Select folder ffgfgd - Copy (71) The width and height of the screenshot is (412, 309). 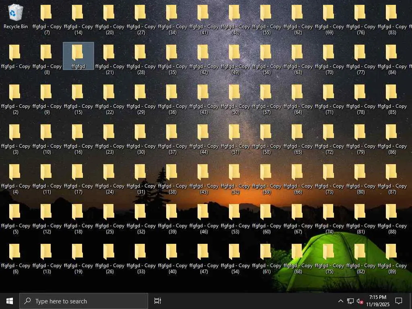[x=330, y=99]
